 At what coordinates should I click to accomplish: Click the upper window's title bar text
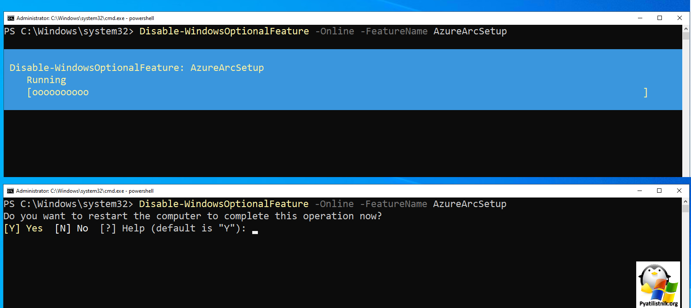pyautogui.click(x=85, y=18)
